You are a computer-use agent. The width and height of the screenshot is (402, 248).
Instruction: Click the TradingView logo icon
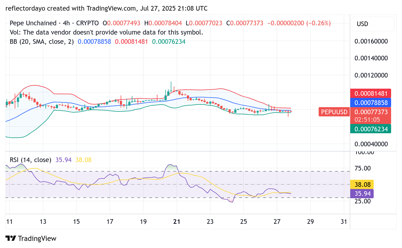pyautogui.click(x=11, y=238)
